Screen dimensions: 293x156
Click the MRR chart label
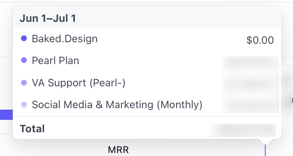pos(118,150)
